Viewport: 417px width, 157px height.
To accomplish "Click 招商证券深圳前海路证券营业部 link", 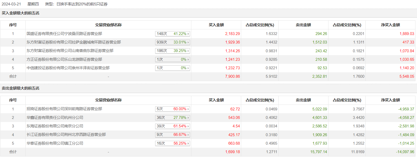I will coord(64,109).
